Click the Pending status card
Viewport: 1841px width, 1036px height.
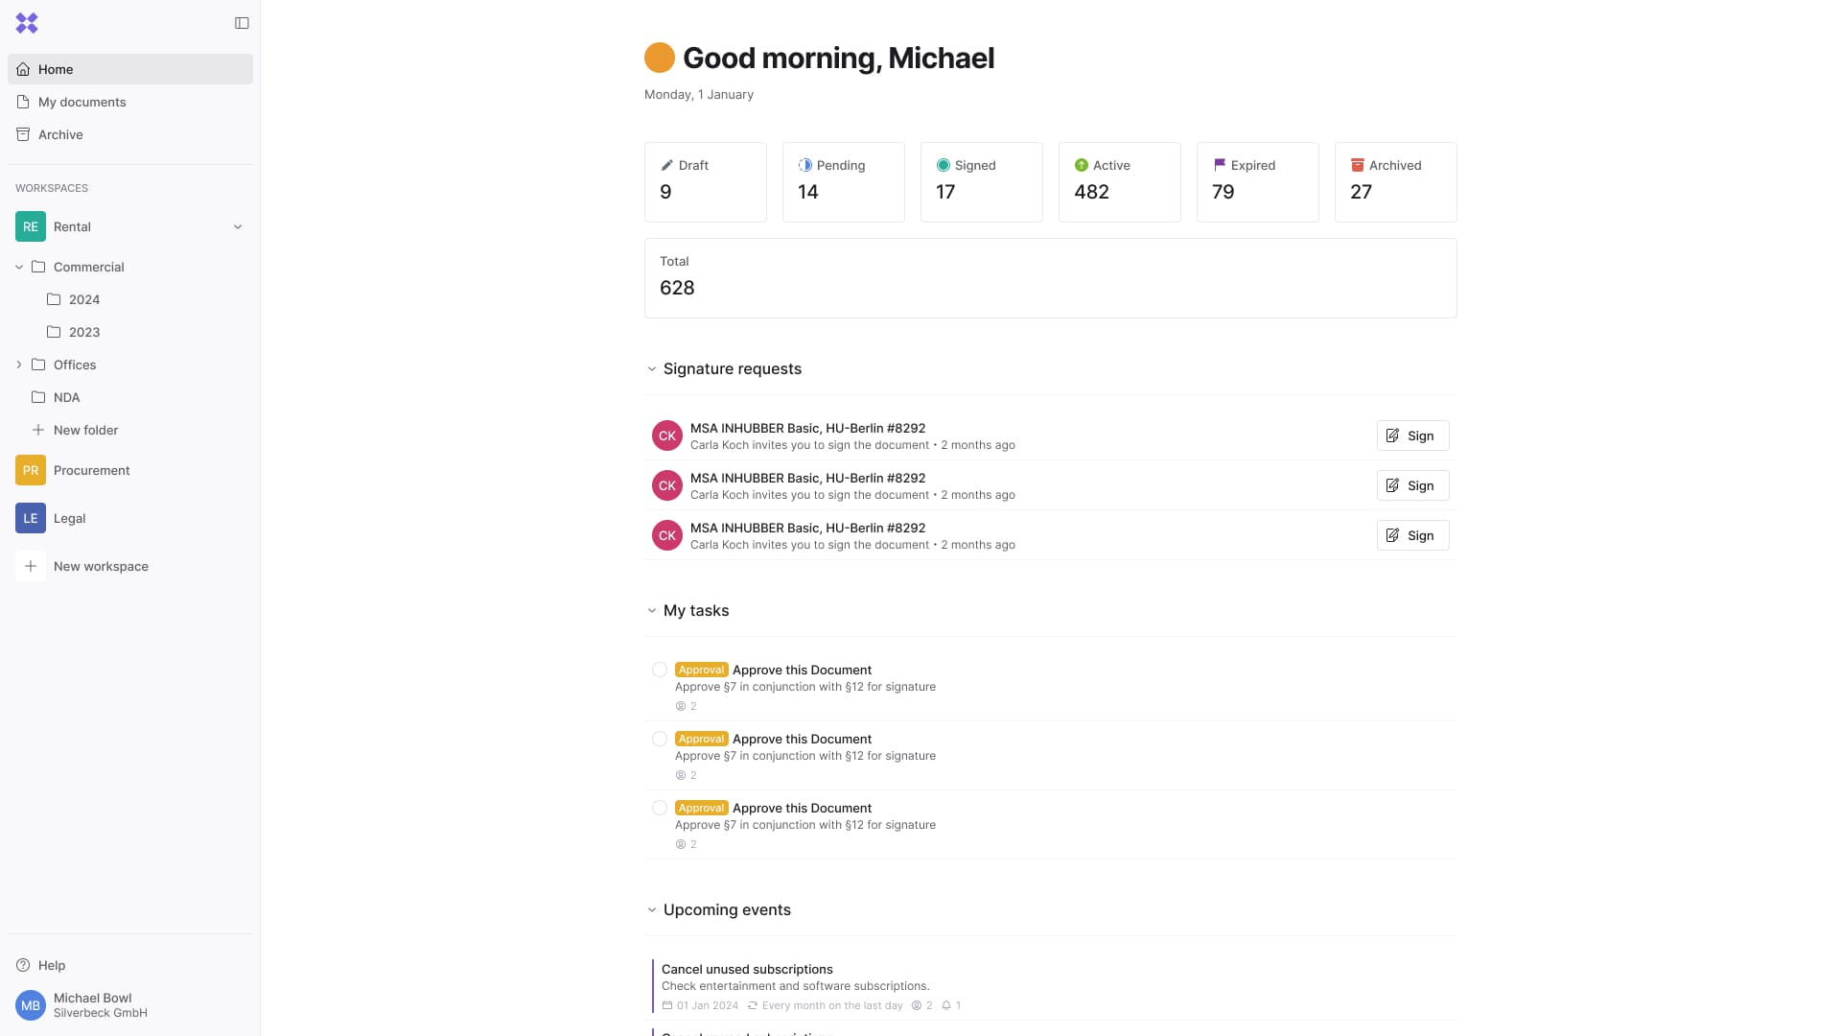(x=843, y=182)
